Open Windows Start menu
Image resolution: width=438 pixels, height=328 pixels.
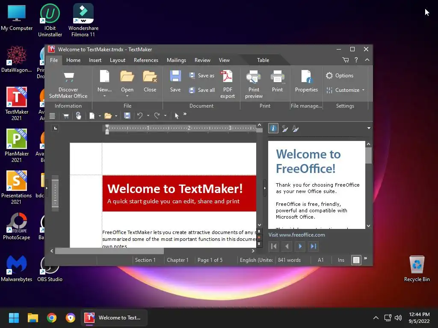click(14, 318)
